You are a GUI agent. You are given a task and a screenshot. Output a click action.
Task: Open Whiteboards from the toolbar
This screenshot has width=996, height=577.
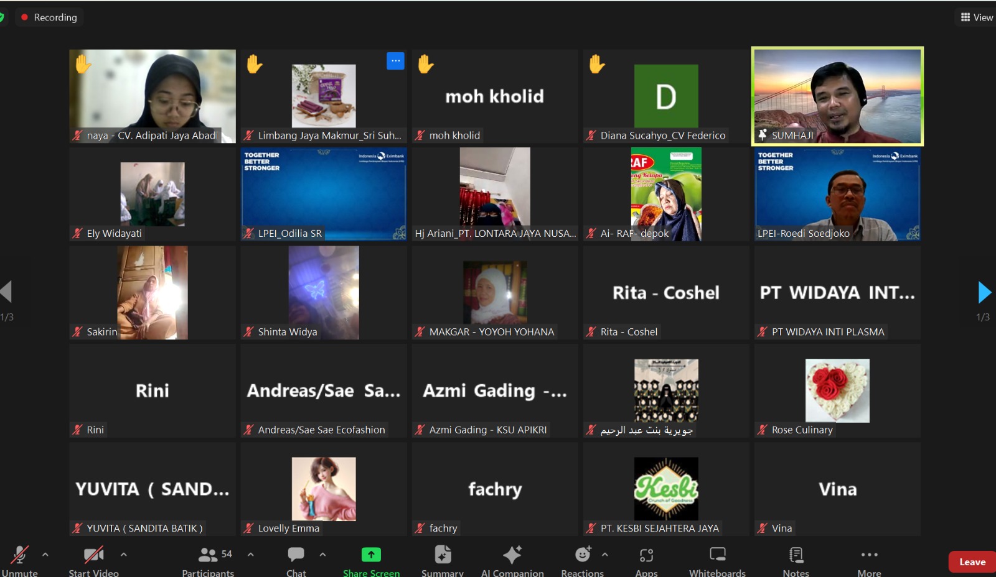pyautogui.click(x=717, y=555)
